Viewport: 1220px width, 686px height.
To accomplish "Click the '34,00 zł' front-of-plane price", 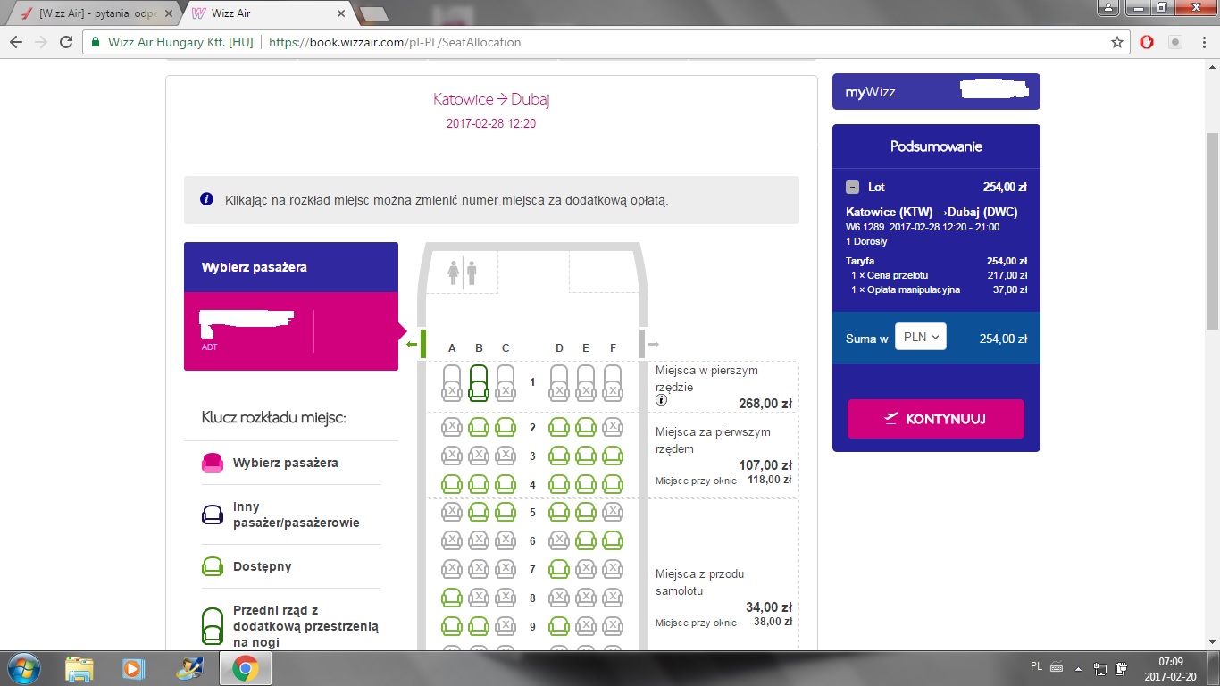I will pyautogui.click(x=769, y=607).
